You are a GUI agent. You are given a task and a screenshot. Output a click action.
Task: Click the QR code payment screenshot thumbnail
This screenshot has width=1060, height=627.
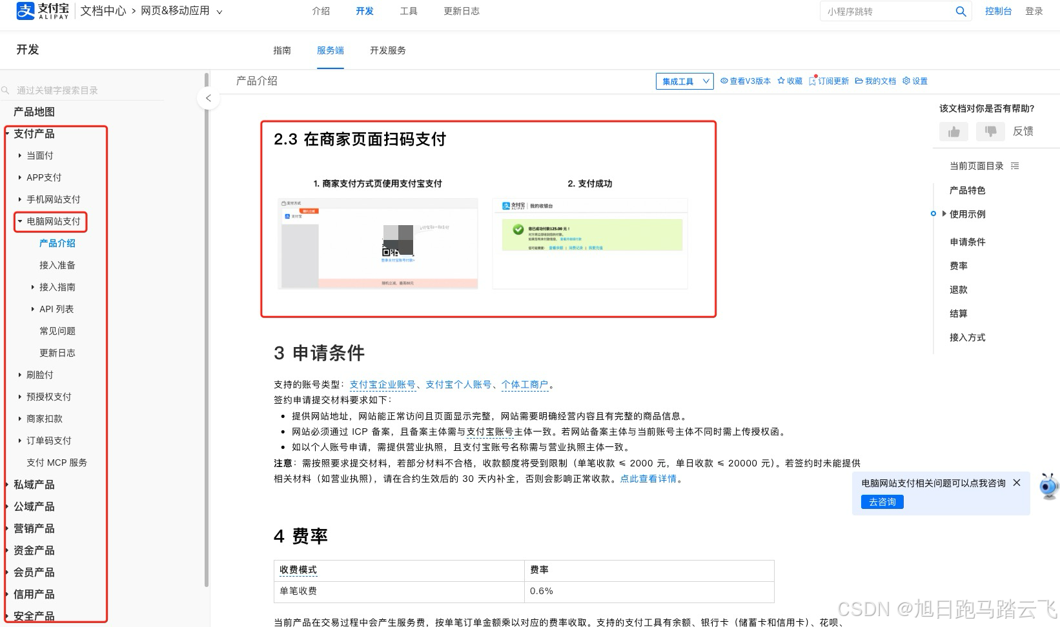pyautogui.click(x=378, y=243)
